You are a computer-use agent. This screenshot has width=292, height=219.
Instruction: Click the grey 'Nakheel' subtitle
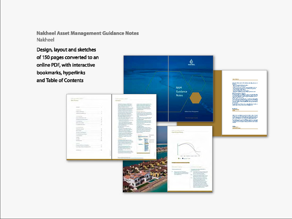[x=46, y=40]
